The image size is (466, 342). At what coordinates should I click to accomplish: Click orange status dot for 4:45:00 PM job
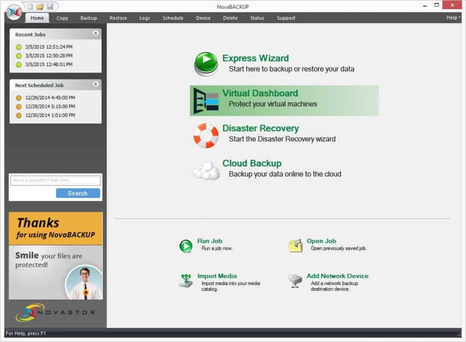tap(19, 98)
